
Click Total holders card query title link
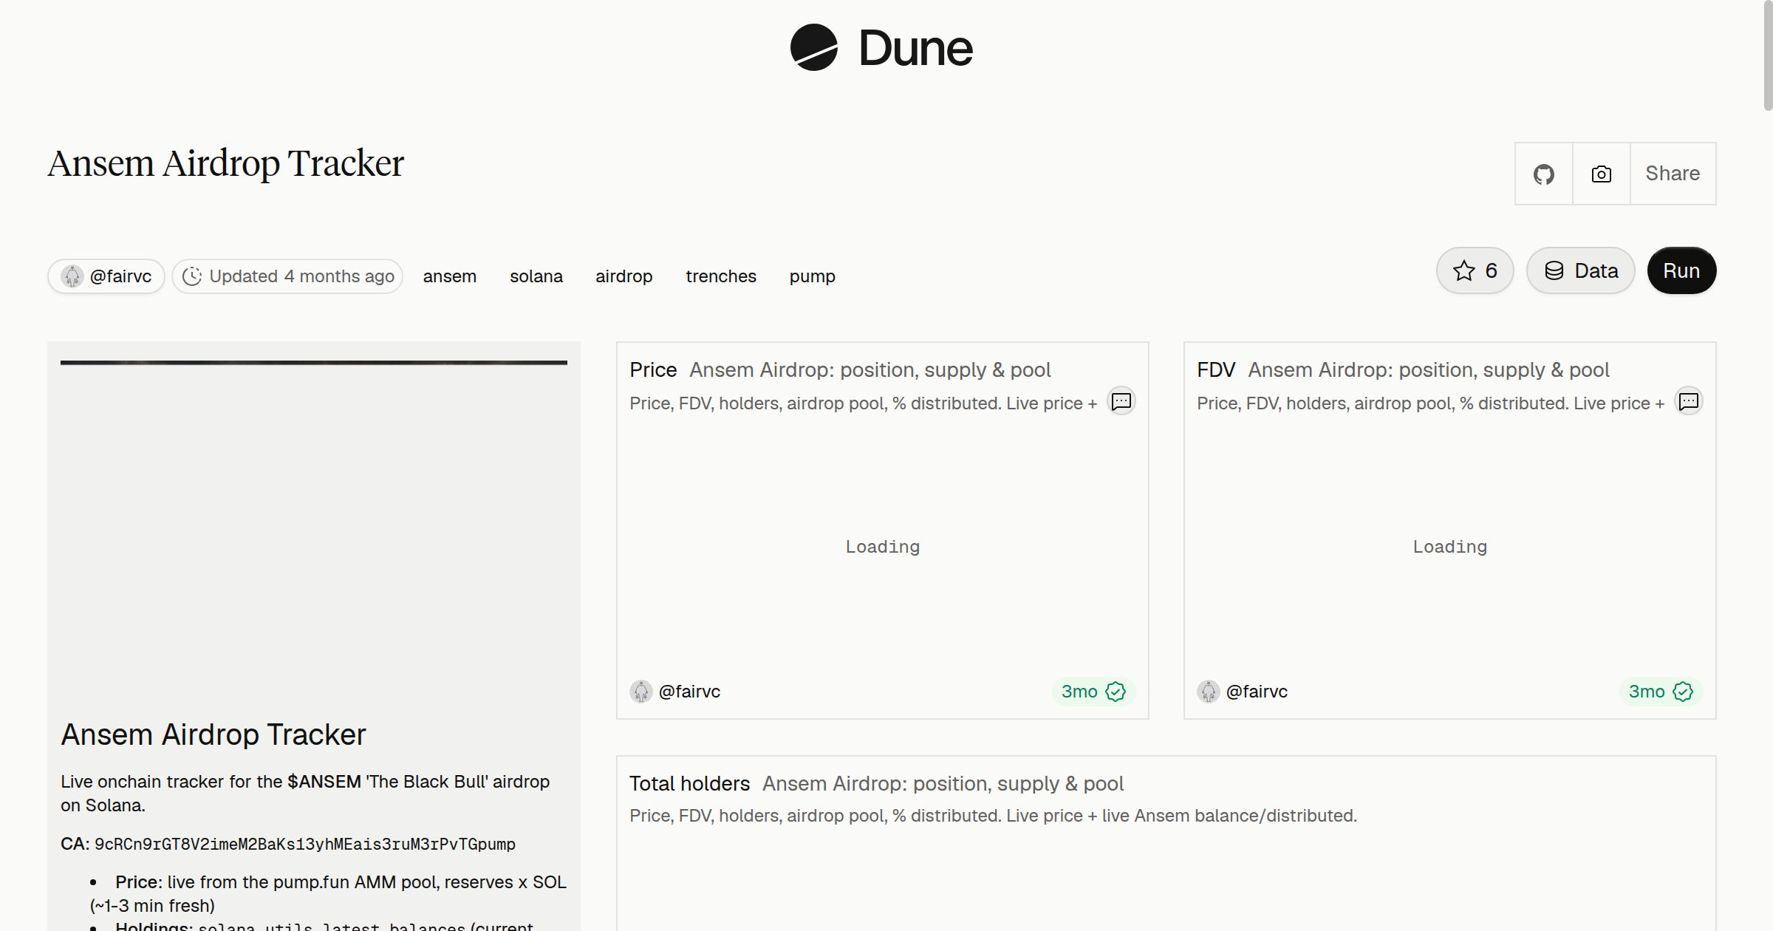(943, 783)
